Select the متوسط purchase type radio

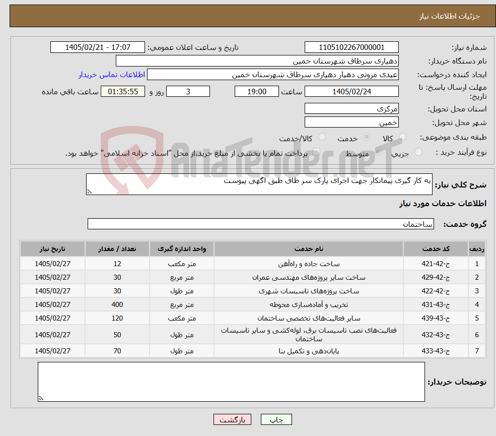click(x=378, y=152)
